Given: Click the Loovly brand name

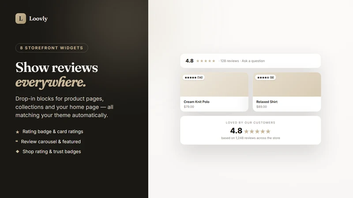Looking at the screenshot, I should [38, 18].
